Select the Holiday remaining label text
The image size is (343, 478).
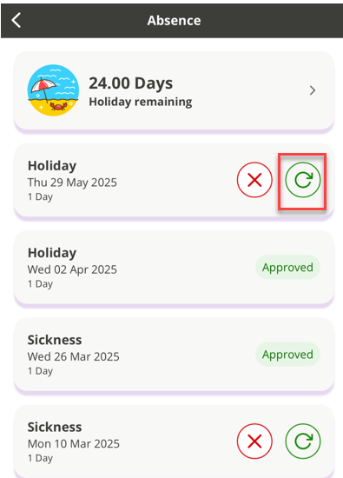click(141, 102)
